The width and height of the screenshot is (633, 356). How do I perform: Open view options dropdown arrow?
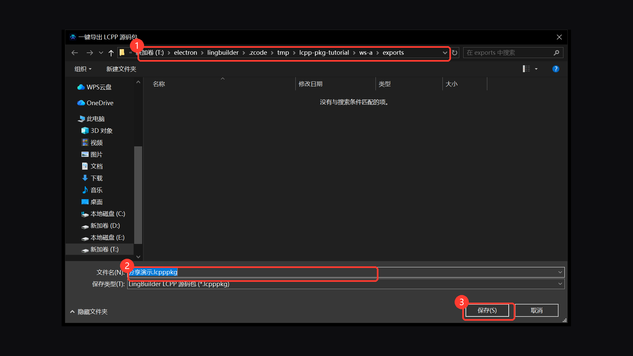536,69
